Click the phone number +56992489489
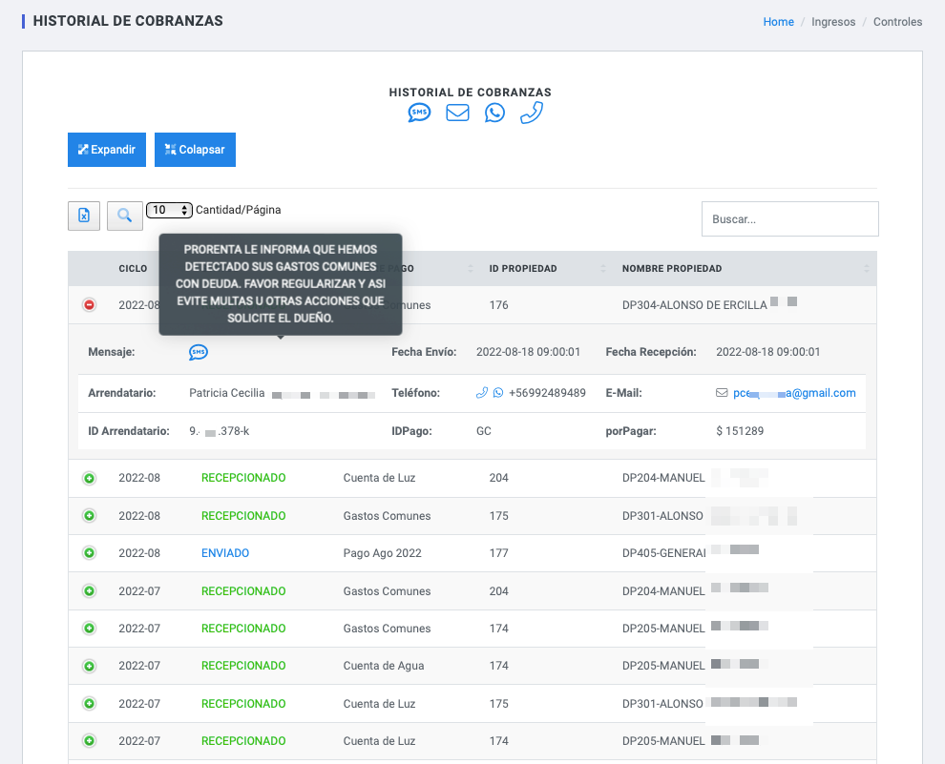This screenshot has height=764, width=945. coord(547,393)
